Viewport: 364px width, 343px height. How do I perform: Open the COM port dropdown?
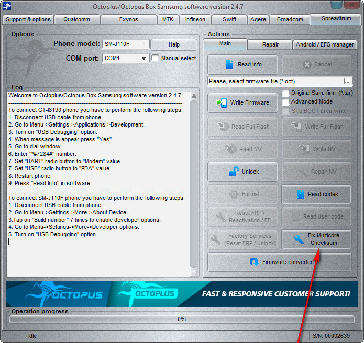(x=126, y=58)
